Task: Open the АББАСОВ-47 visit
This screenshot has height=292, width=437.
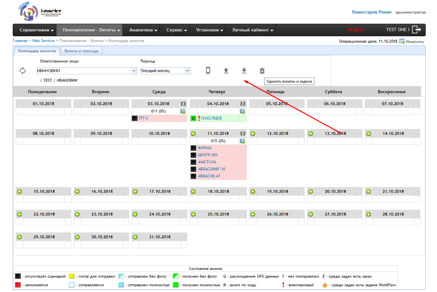Action: [x=209, y=176]
